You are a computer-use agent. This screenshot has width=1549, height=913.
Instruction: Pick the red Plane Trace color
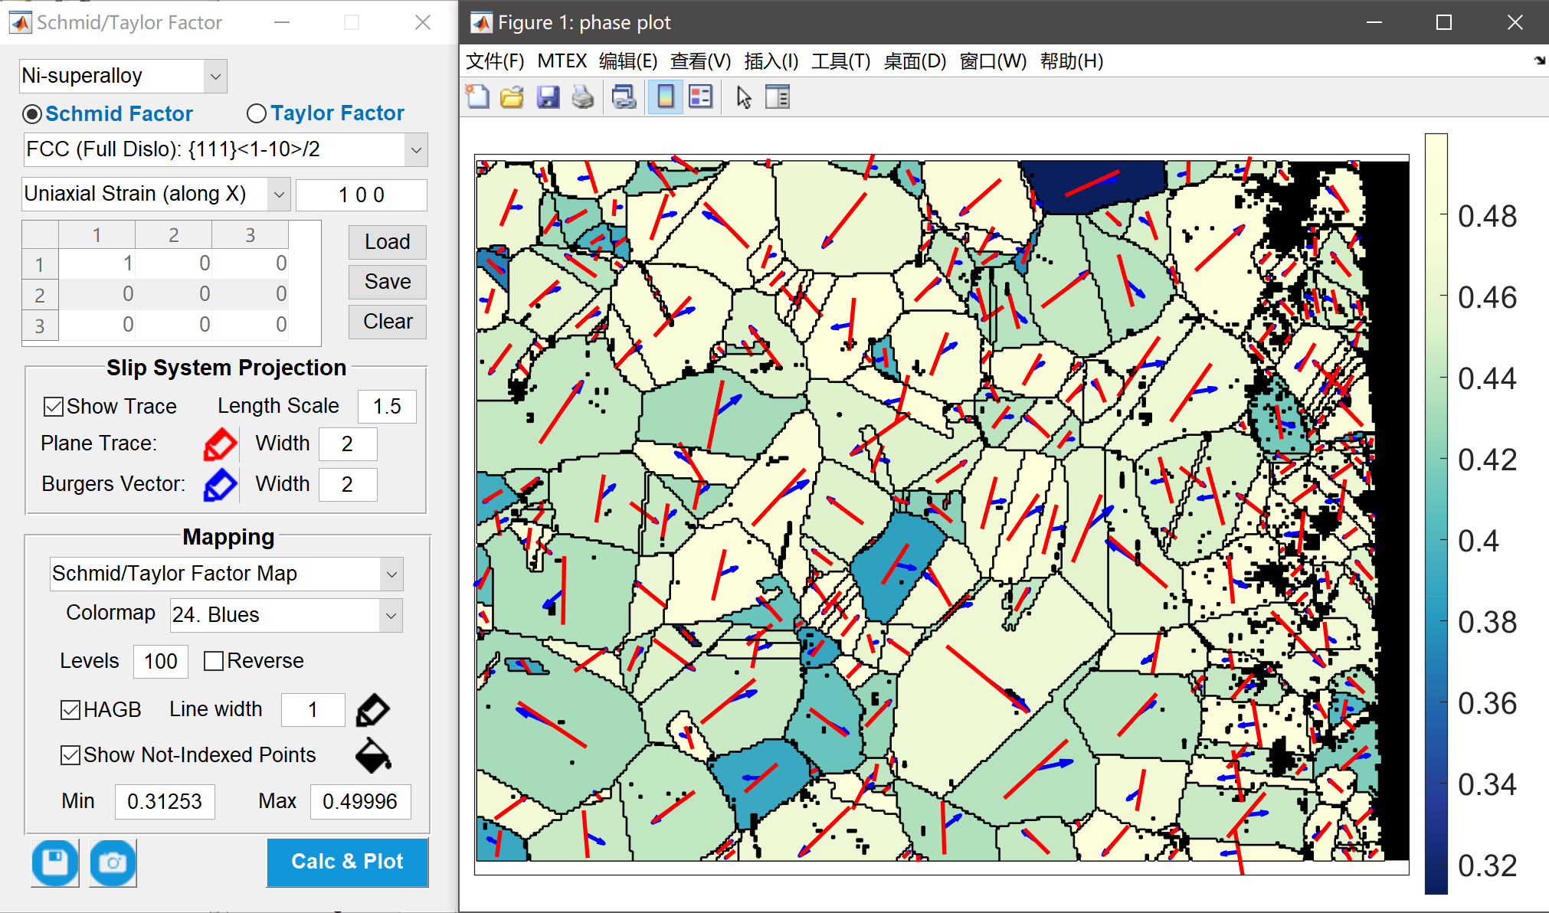[220, 444]
